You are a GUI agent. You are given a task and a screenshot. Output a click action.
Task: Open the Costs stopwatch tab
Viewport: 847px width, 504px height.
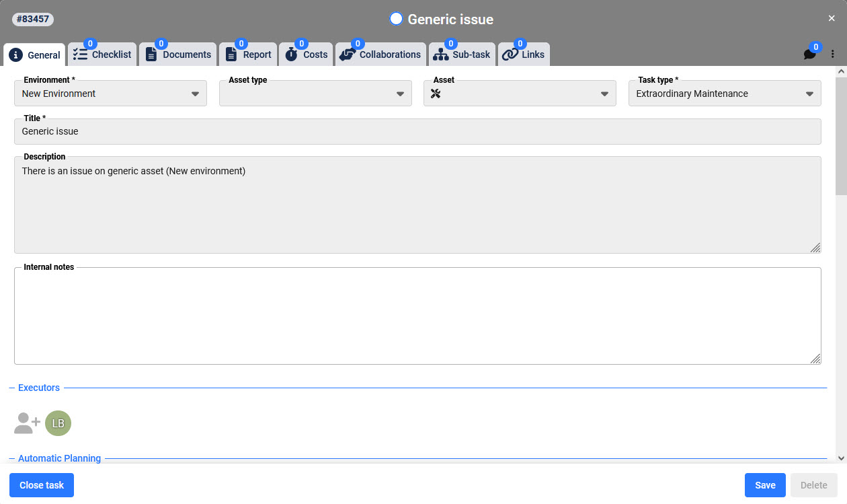pos(306,55)
